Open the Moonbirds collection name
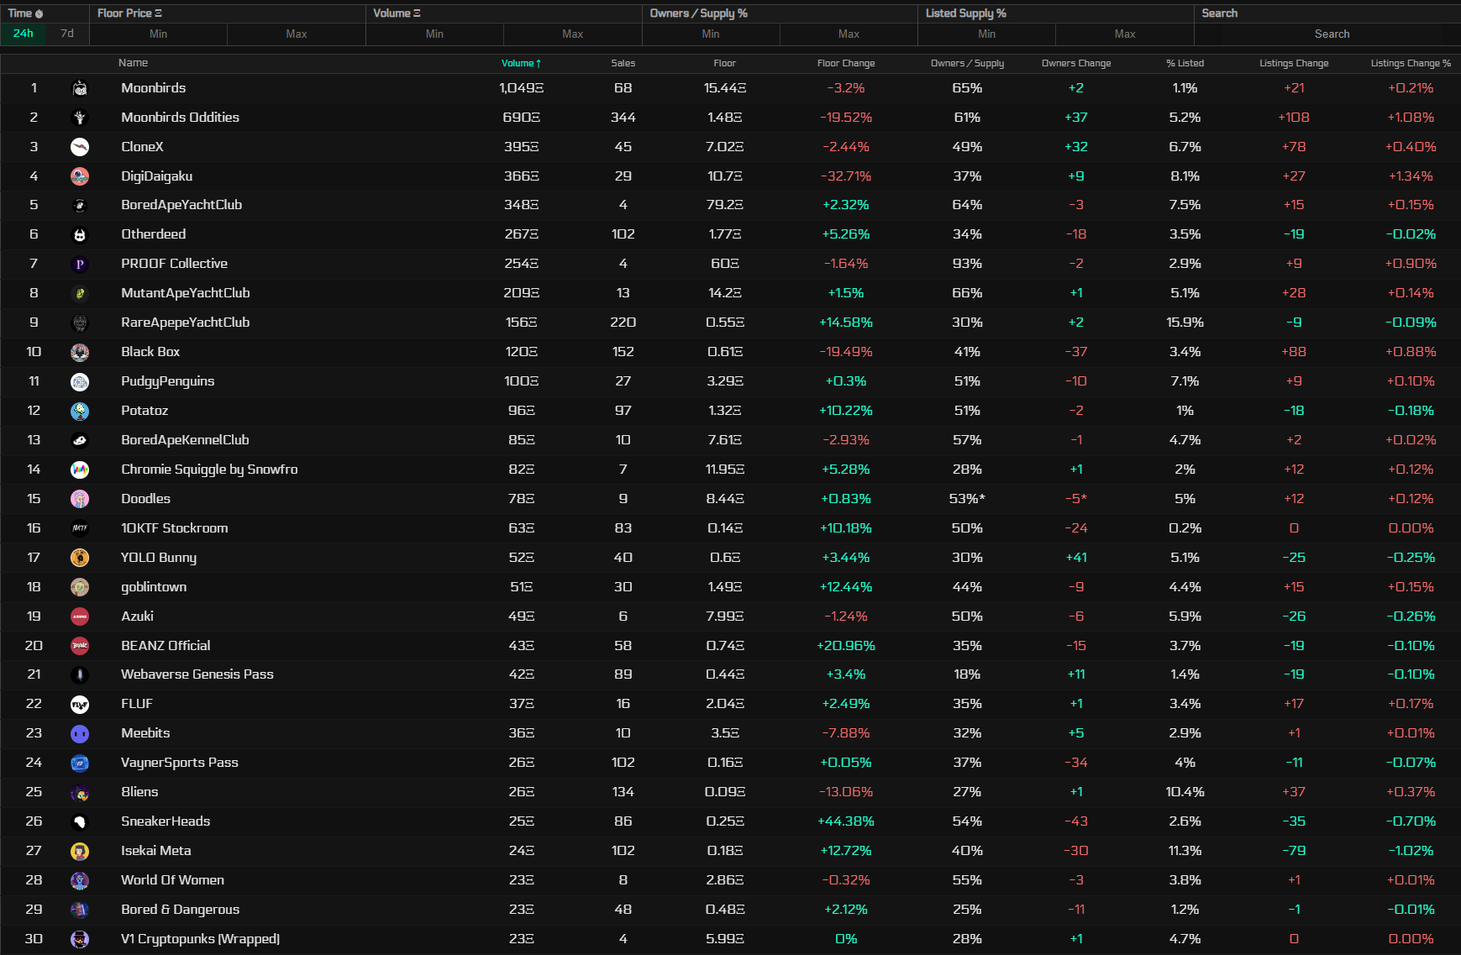This screenshot has height=955, width=1461. (154, 88)
